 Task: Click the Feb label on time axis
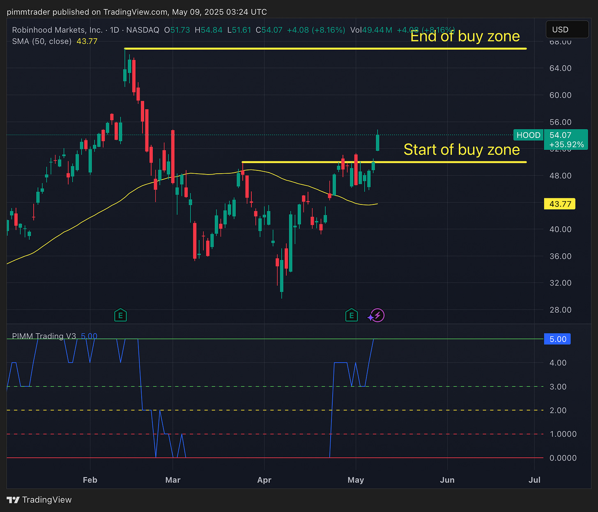point(90,480)
